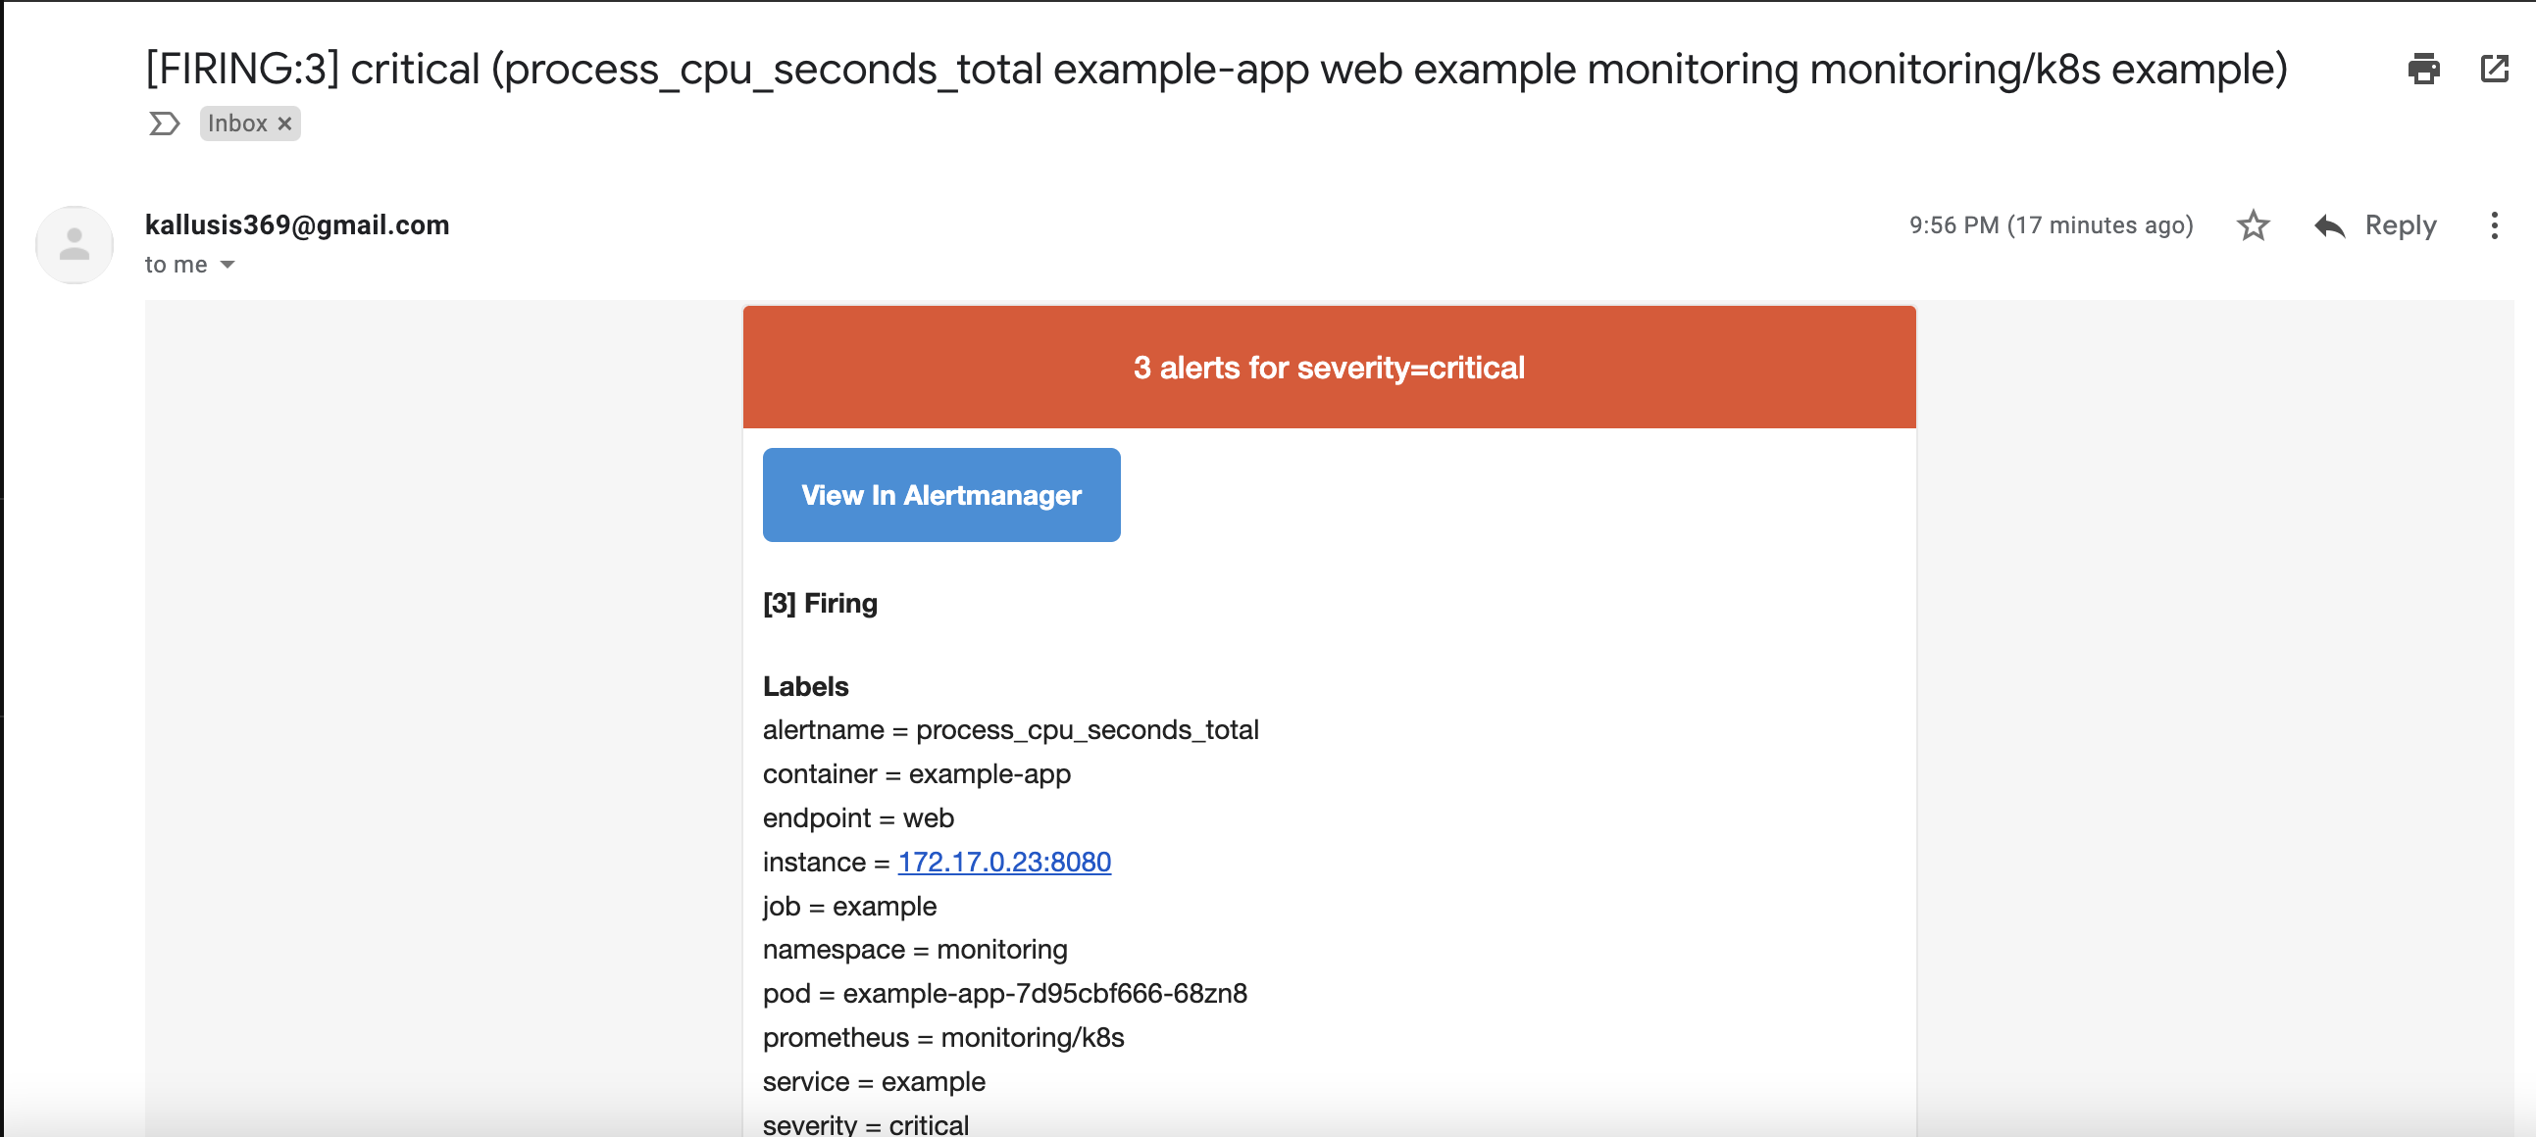The width and height of the screenshot is (2536, 1137).
Task: Toggle the importance marker beside Inbox label
Action: click(x=164, y=123)
